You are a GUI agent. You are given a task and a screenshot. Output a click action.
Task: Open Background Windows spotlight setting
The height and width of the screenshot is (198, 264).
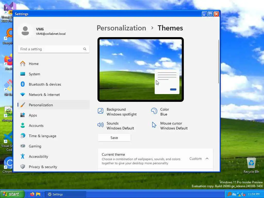click(117, 112)
